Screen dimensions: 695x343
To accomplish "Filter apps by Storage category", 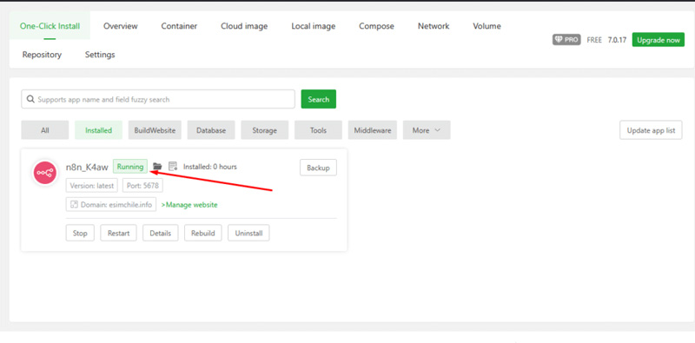I will click(x=265, y=130).
